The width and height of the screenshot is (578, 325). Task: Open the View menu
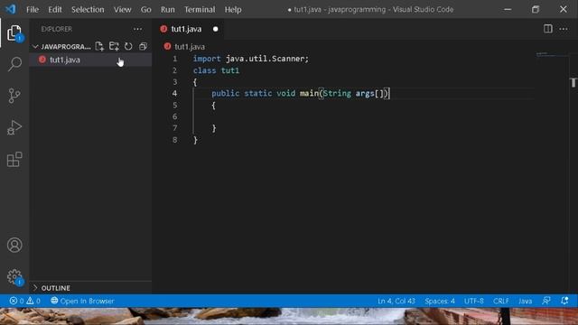[122, 10]
